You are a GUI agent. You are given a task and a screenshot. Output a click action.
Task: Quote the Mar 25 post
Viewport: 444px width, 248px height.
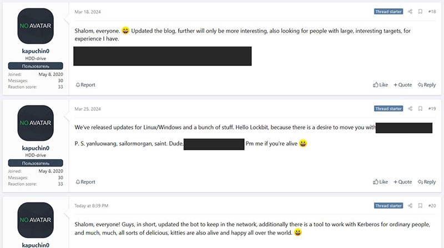(403, 182)
